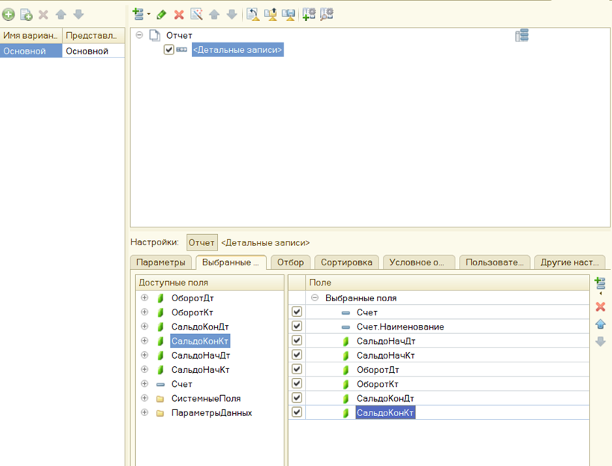Viewport: 612px width, 466px height.
Task: Expand СистемныеПоля folder
Action: click(x=144, y=398)
